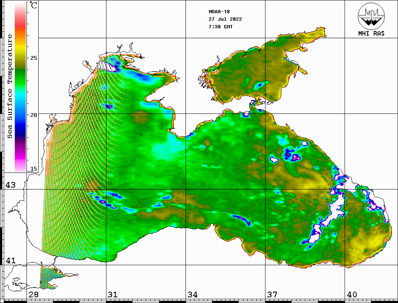Click the 20 tick on temperature legend
398x303 pixels.
(33, 115)
